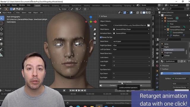Image resolution: width=190 pixels, height=107 pixels.
Task: Unlink the EyeMoisture material
Action: [184, 61]
